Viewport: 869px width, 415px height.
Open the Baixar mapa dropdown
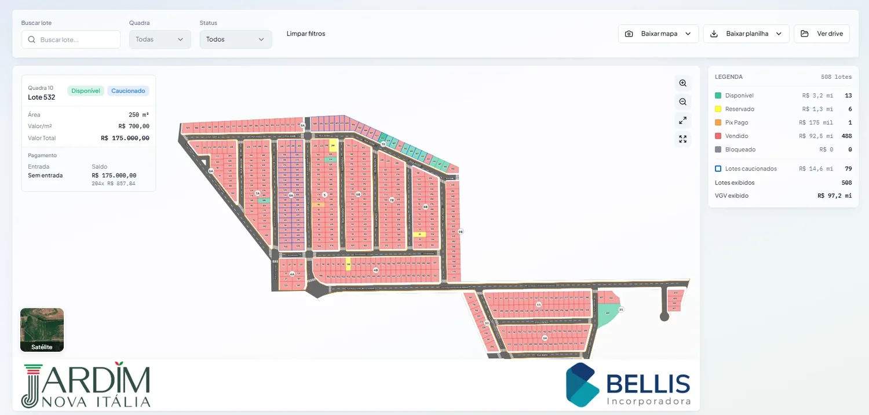point(658,34)
